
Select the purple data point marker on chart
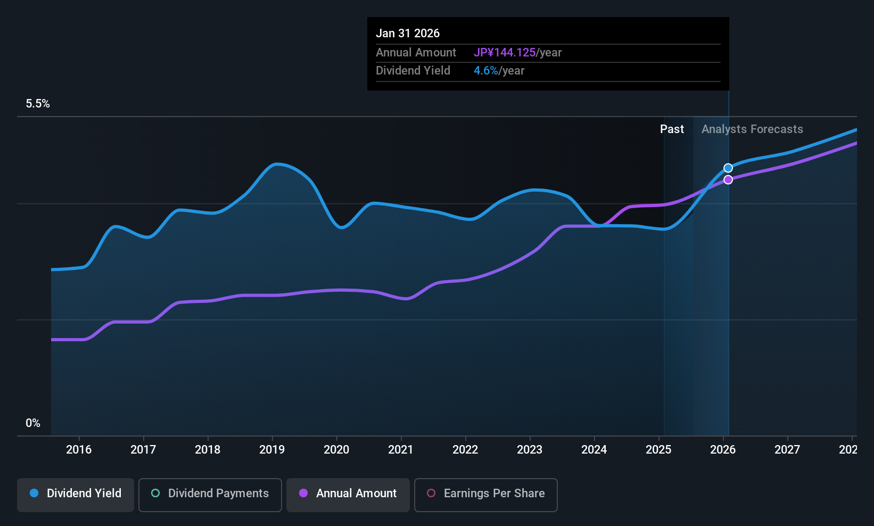tap(728, 180)
